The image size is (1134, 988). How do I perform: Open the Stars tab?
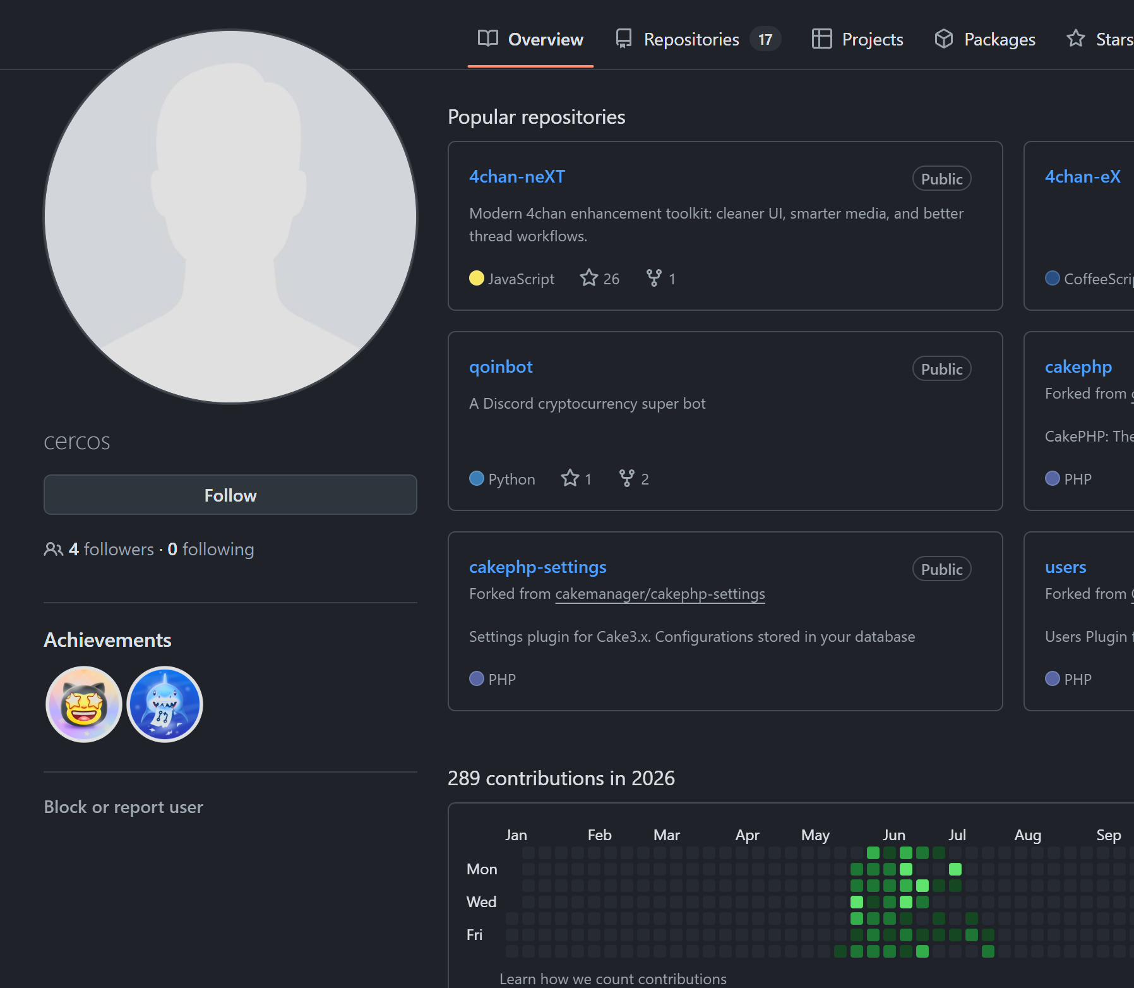[1099, 39]
